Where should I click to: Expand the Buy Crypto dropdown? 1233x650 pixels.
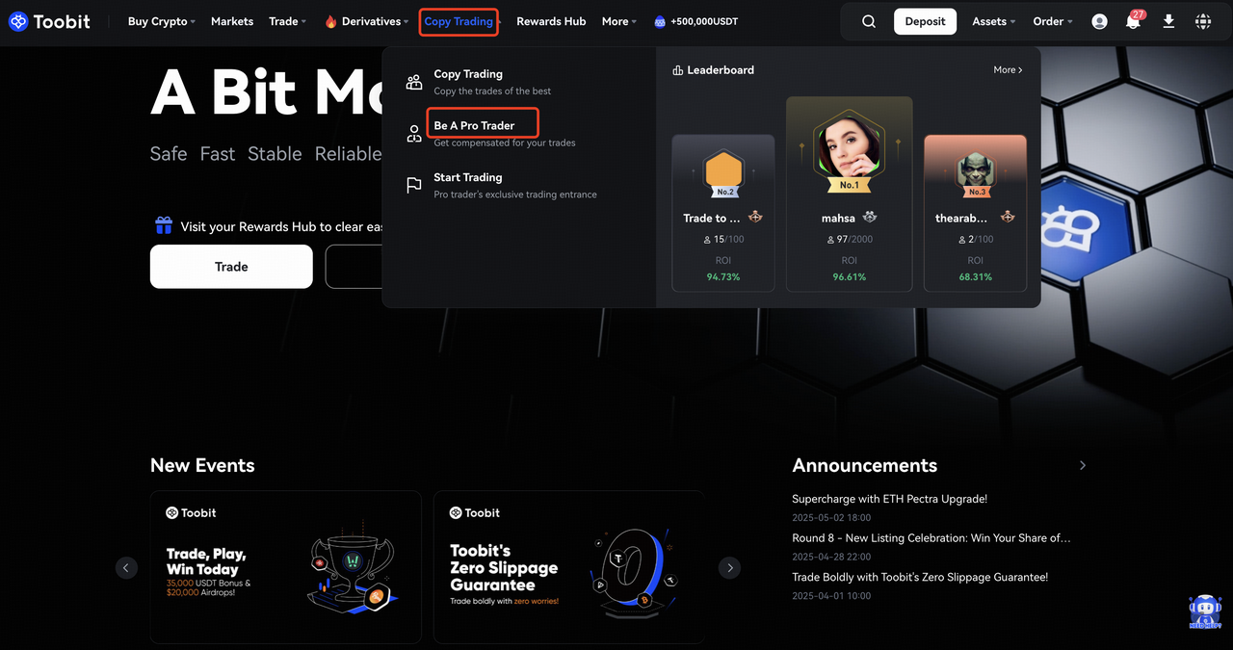161,21
